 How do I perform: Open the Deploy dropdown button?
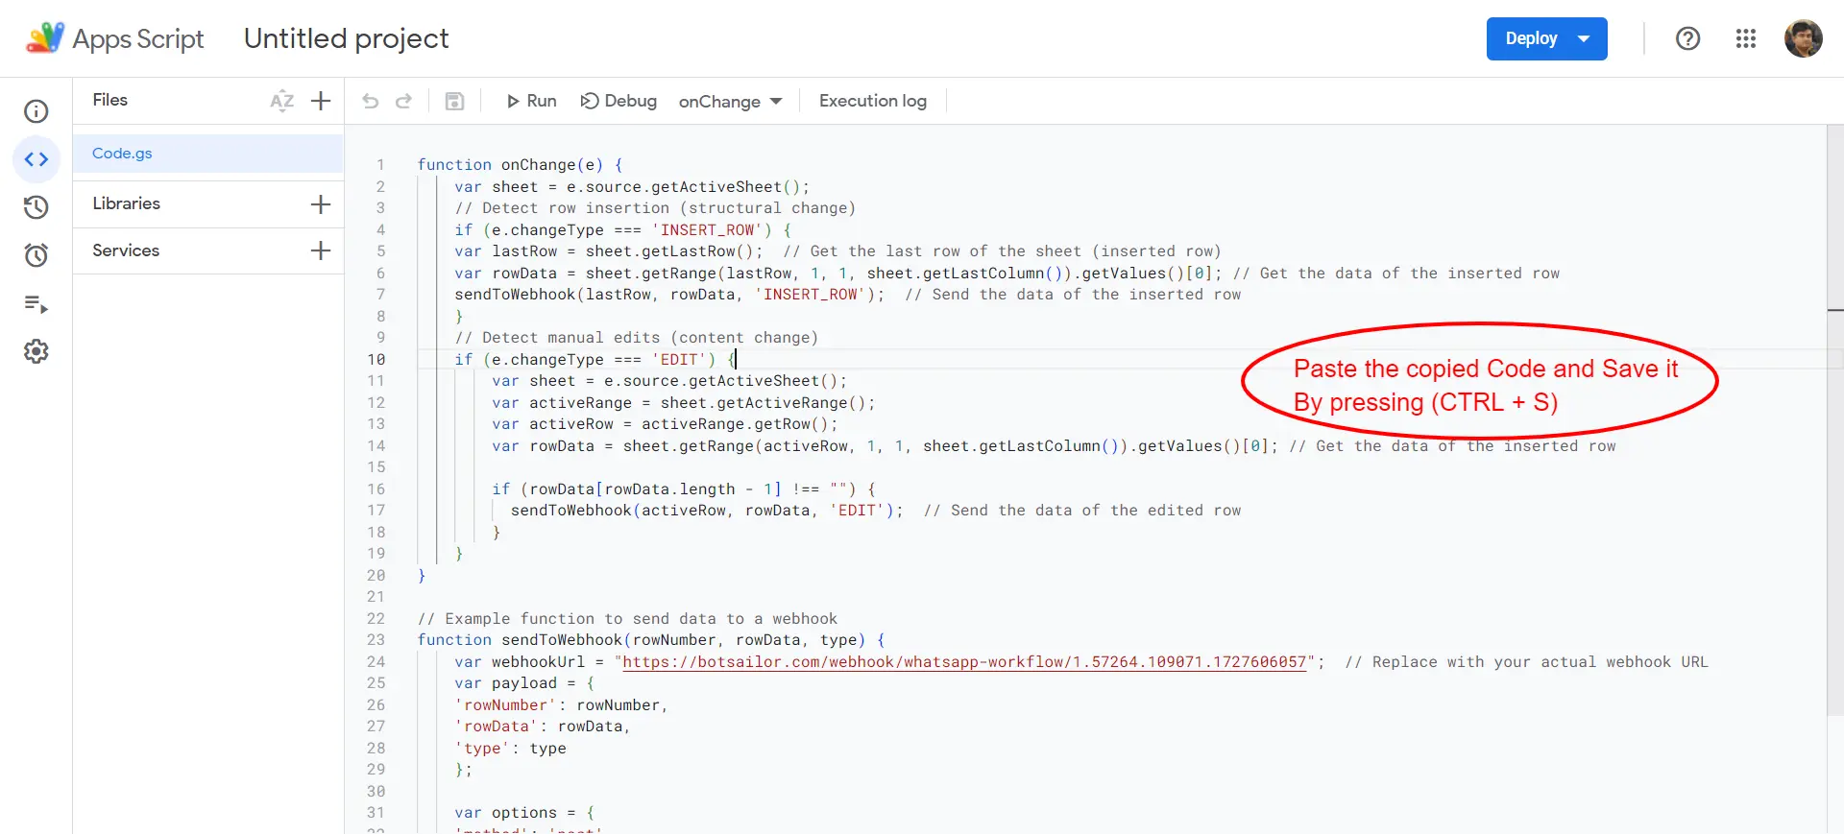click(1546, 39)
